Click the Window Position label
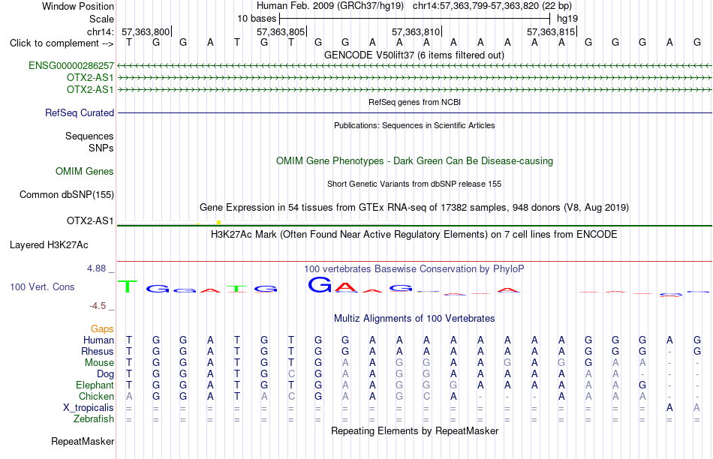This screenshot has height=459, width=713. pyautogui.click(x=78, y=6)
